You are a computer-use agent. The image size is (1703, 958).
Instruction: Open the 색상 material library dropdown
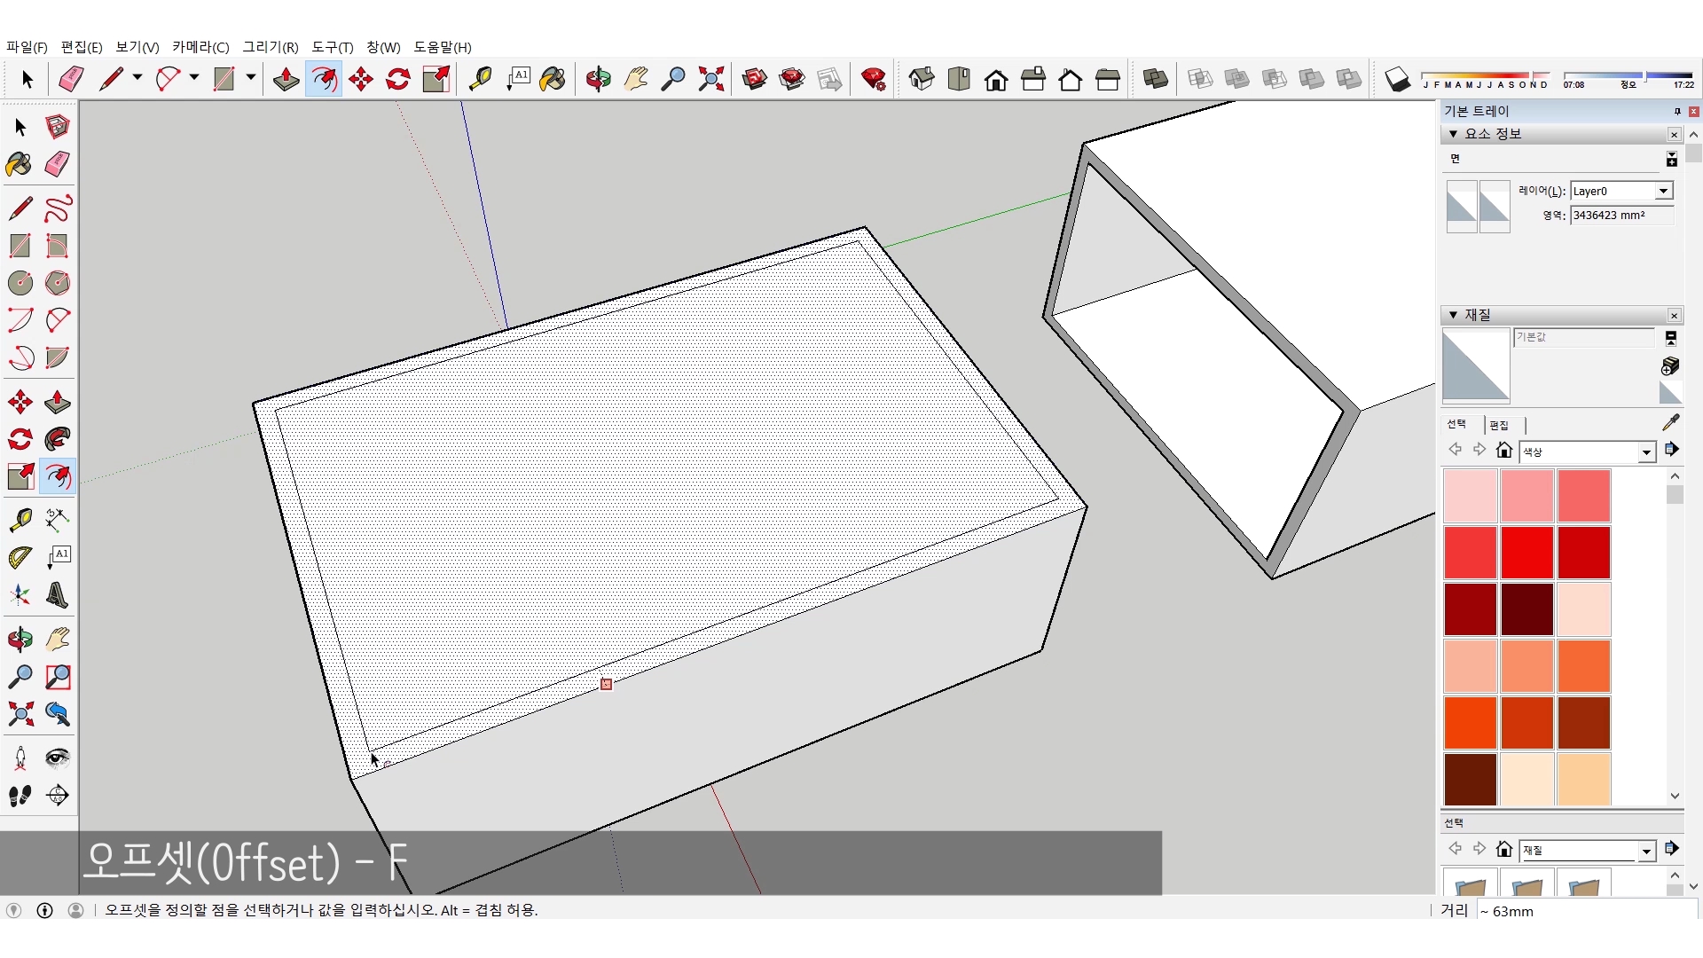pyautogui.click(x=1646, y=452)
